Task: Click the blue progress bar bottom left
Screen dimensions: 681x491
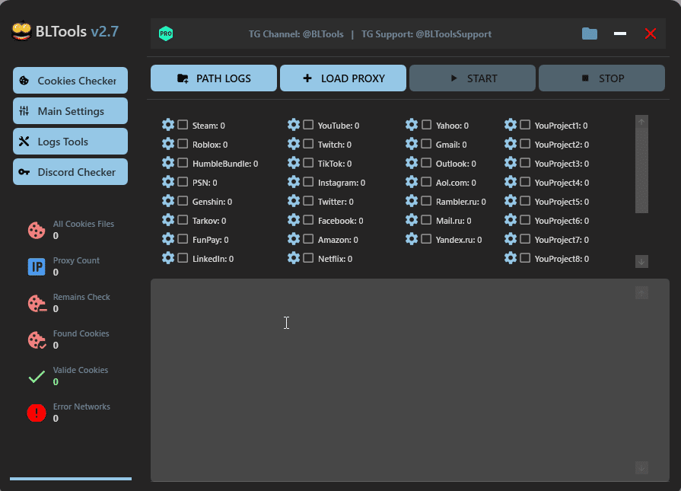Action: pos(71,478)
